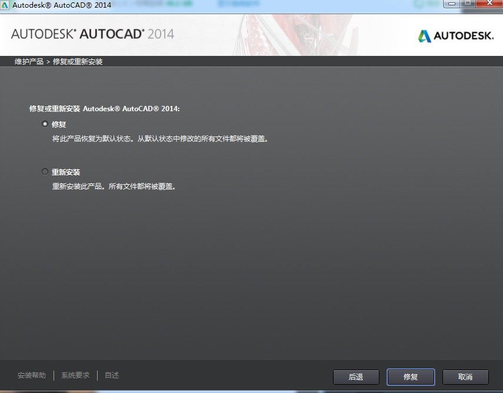Viewport: 503px width, 393px height.
Task: Click the AUTODESK AUTOCAD 2014 banner title
Action: (x=93, y=34)
